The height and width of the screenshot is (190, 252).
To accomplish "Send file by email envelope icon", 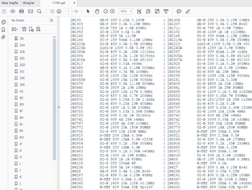I will point(31,11).
